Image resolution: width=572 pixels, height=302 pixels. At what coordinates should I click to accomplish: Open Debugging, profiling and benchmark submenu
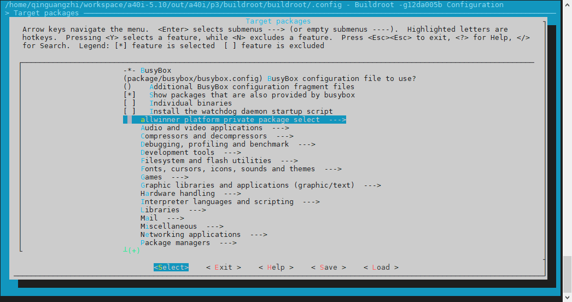(228, 144)
